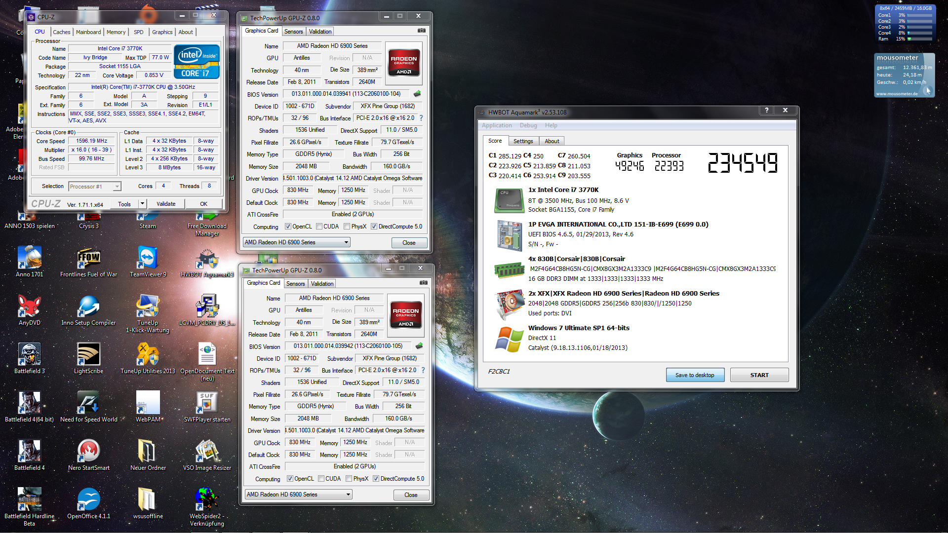Toggle DirectCompute 5.0 checkbox in lower GPU-Z

click(x=376, y=479)
